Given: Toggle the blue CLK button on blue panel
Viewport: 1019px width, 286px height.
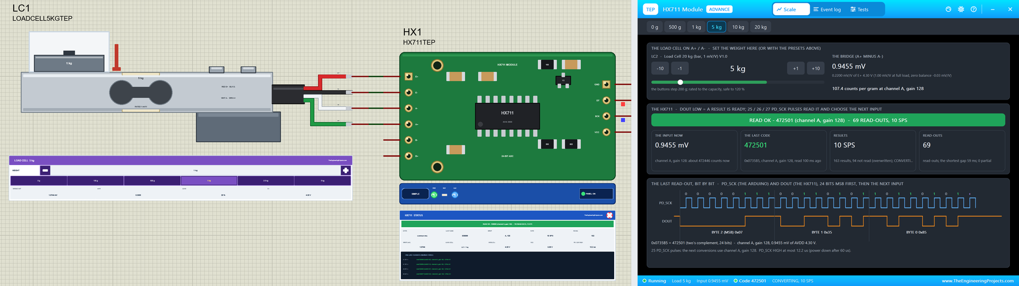Looking at the screenshot, I should coord(455,194).
